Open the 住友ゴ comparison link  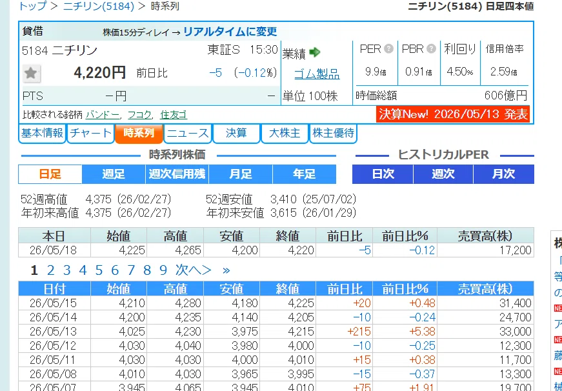click(174, 115)
